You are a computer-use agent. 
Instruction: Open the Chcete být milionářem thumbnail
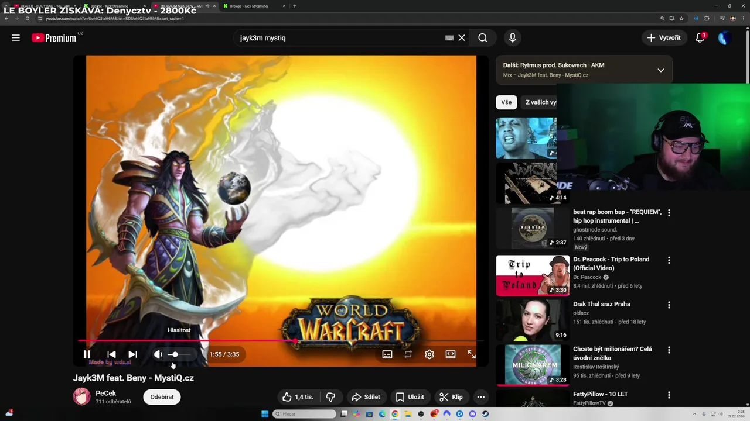pyautogui.click(x=533, y=365)
